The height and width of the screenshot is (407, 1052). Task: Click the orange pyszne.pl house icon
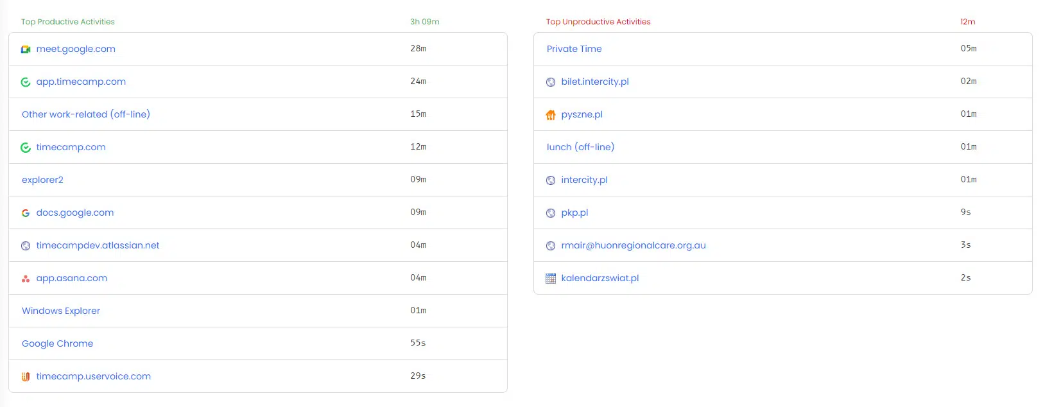tap(551, 115)
